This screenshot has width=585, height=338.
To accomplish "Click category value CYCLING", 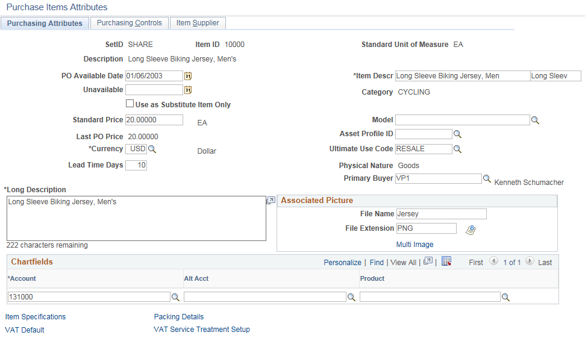I will pyautogui.click(x=414, y=92).
